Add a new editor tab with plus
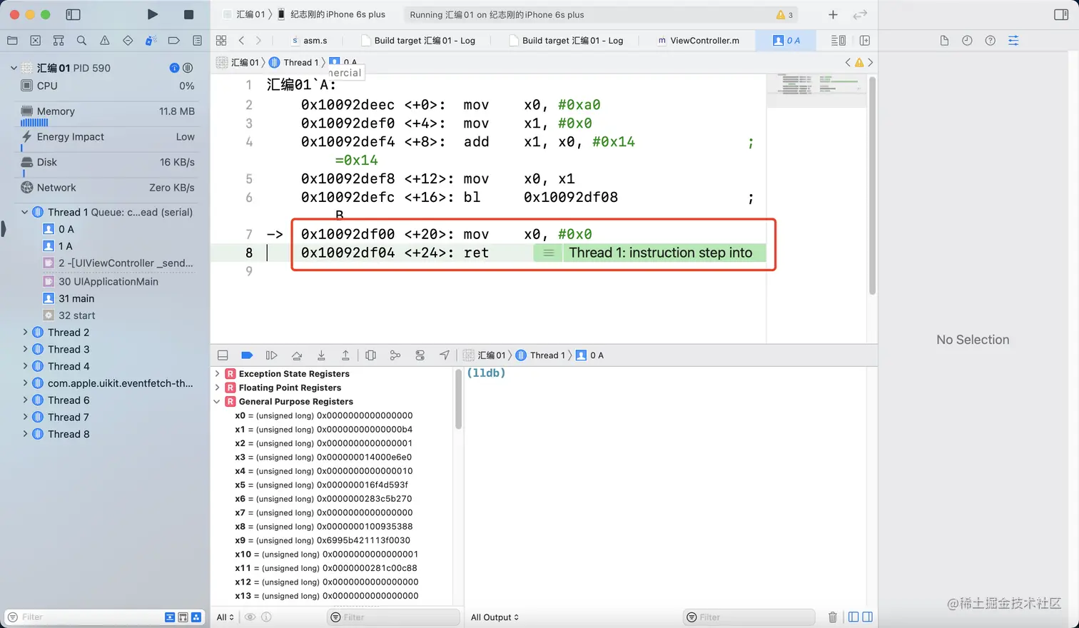 [833, 14]
